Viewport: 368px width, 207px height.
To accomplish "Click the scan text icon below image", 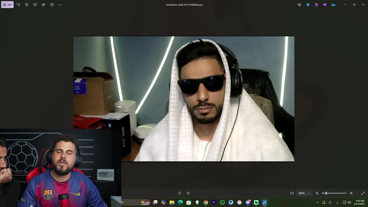I will tap(188, 193).
